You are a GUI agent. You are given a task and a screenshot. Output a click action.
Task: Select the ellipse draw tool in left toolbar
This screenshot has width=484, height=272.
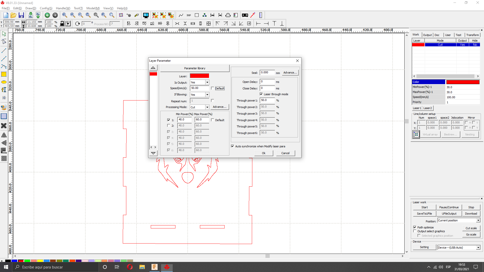[x=4, y=82]
